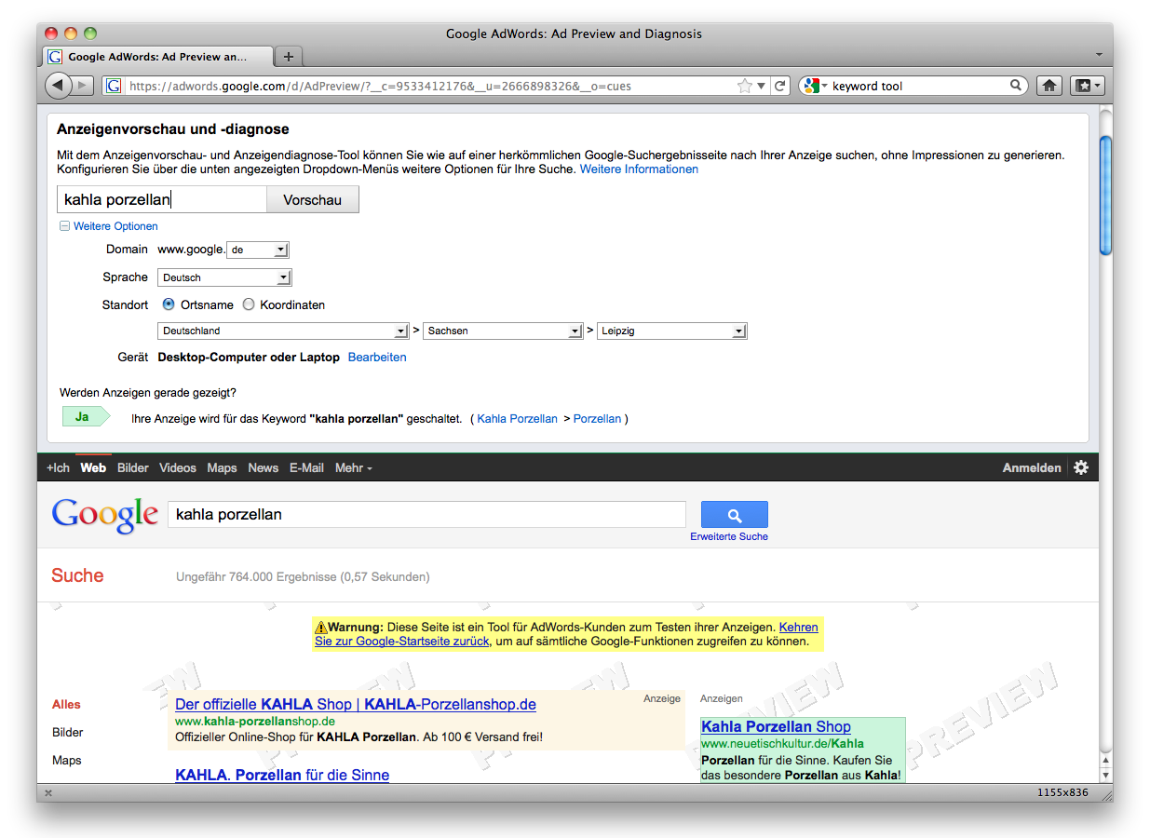Screen dimensions: 1150x838
Task: Switch to Web in the Google bar
Action: (x=93, y=467)
